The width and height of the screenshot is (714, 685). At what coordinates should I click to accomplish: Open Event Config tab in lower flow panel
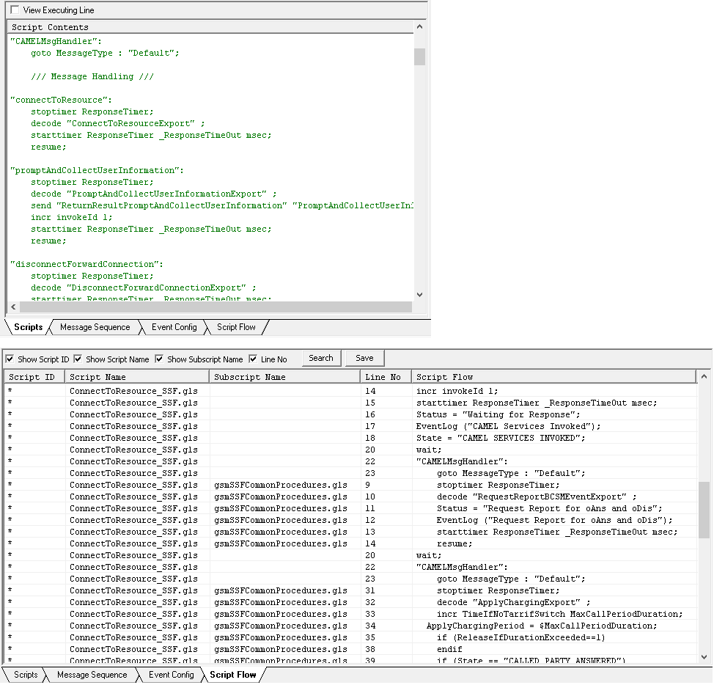171,675
